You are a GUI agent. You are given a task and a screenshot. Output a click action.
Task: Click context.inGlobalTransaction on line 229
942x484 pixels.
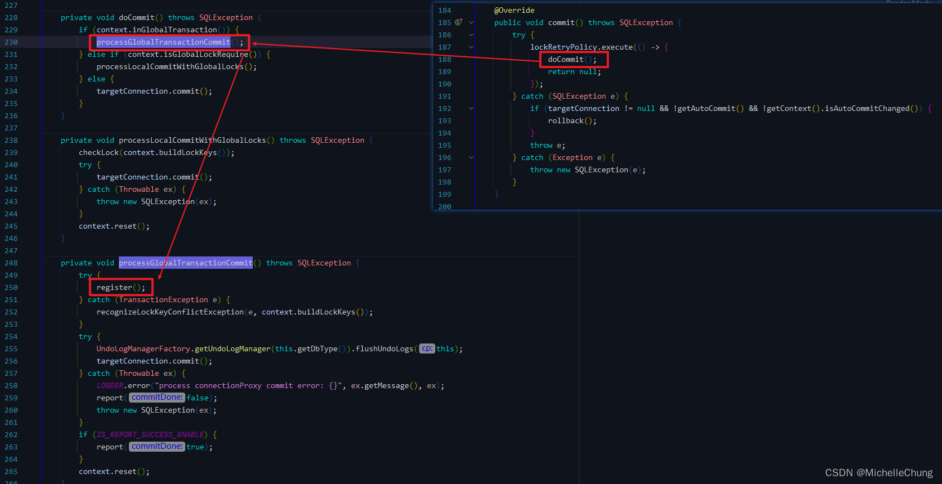(157, 30)
